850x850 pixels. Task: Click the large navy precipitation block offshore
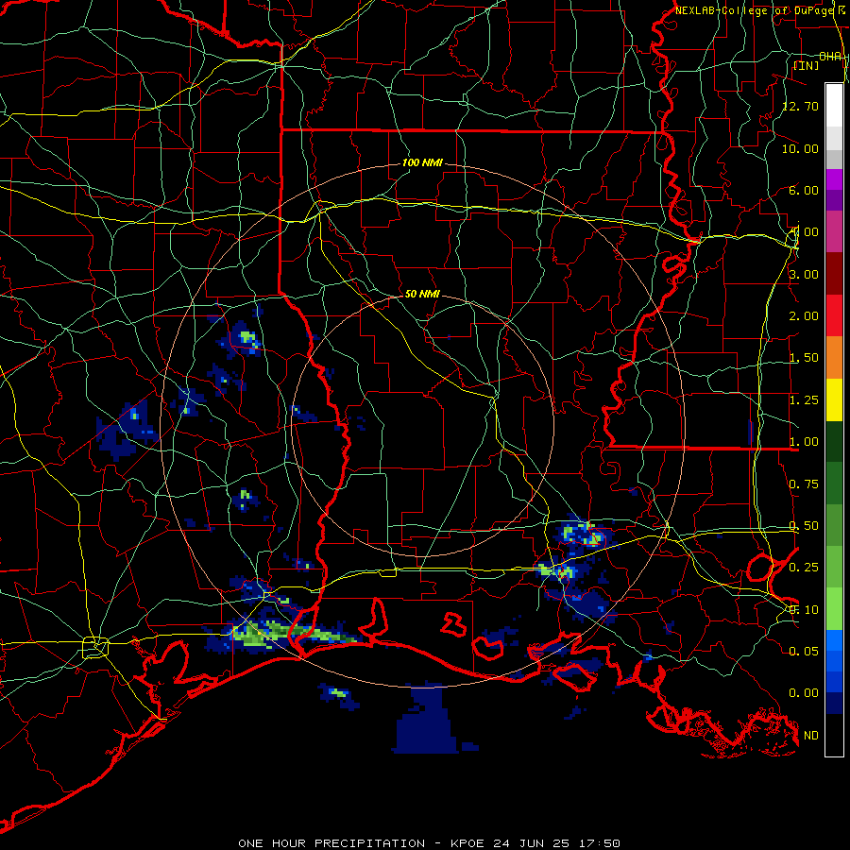tap(427, 721)
